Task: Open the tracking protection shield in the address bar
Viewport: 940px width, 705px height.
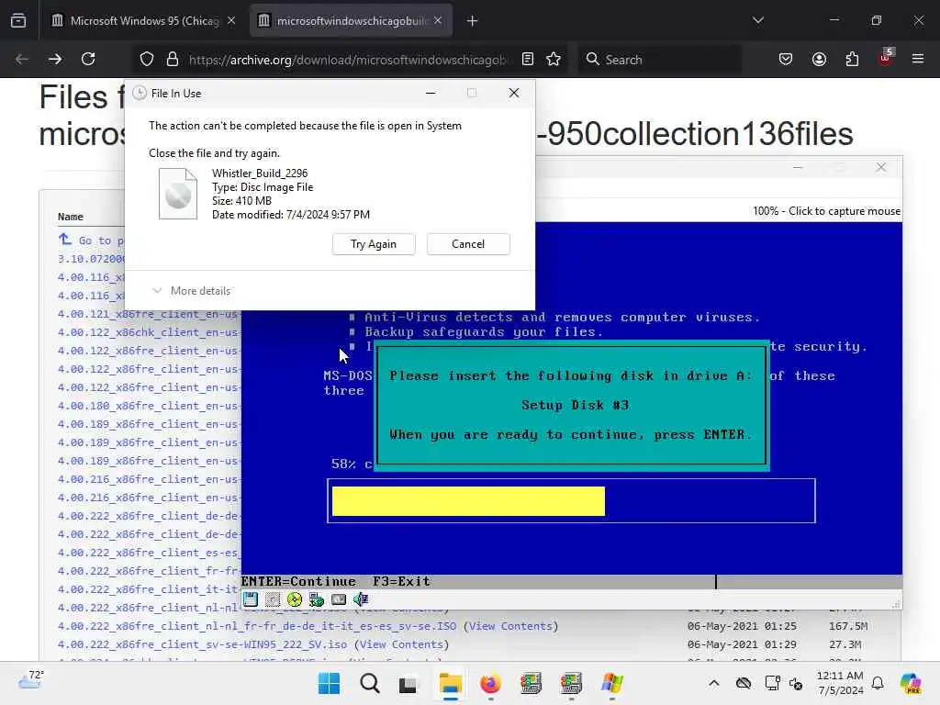Action: pyautogui.click(x=147, y=59)
